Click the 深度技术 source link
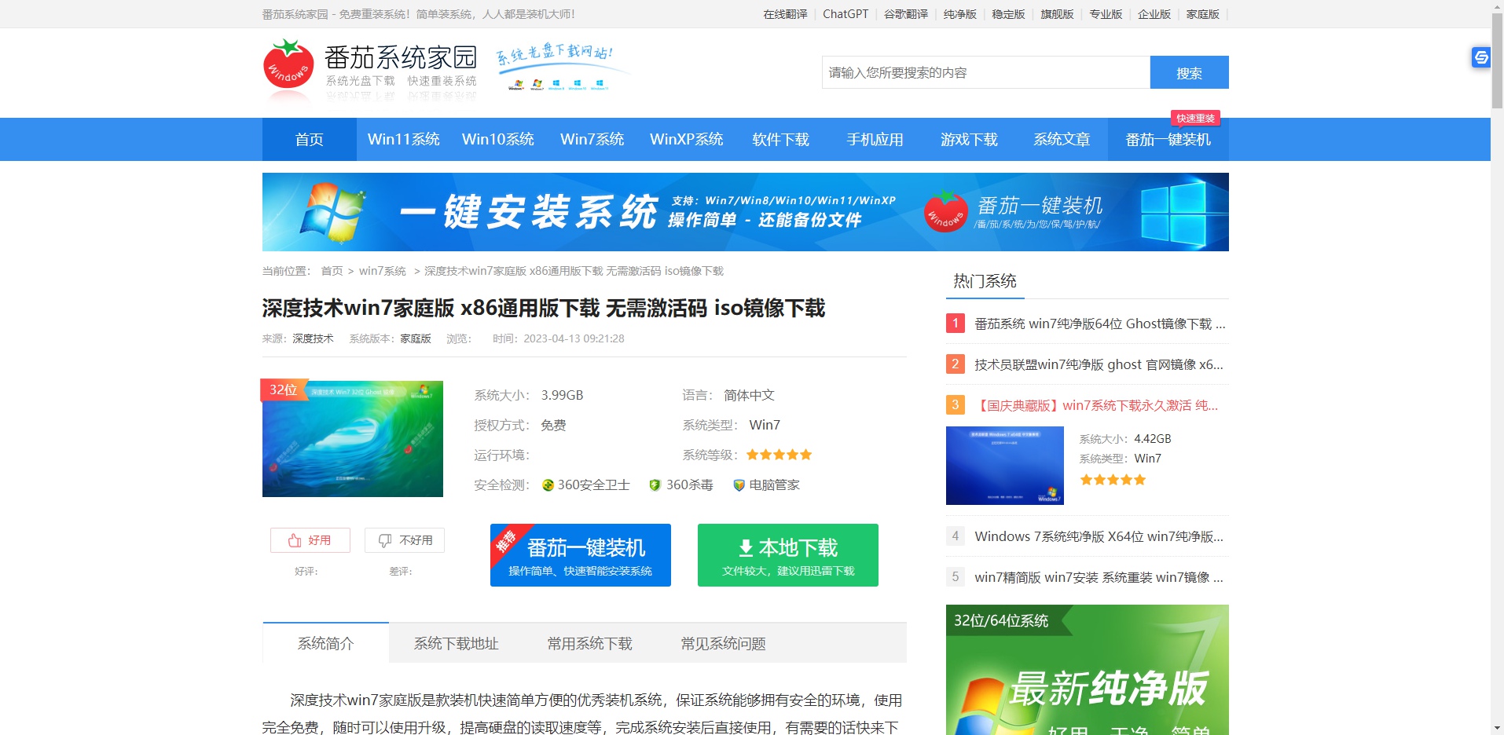 tap(313, 338)
